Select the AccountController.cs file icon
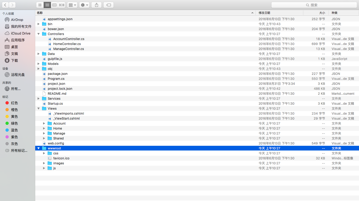This screenshot has width=359, height=201. [x=50, y=39]
